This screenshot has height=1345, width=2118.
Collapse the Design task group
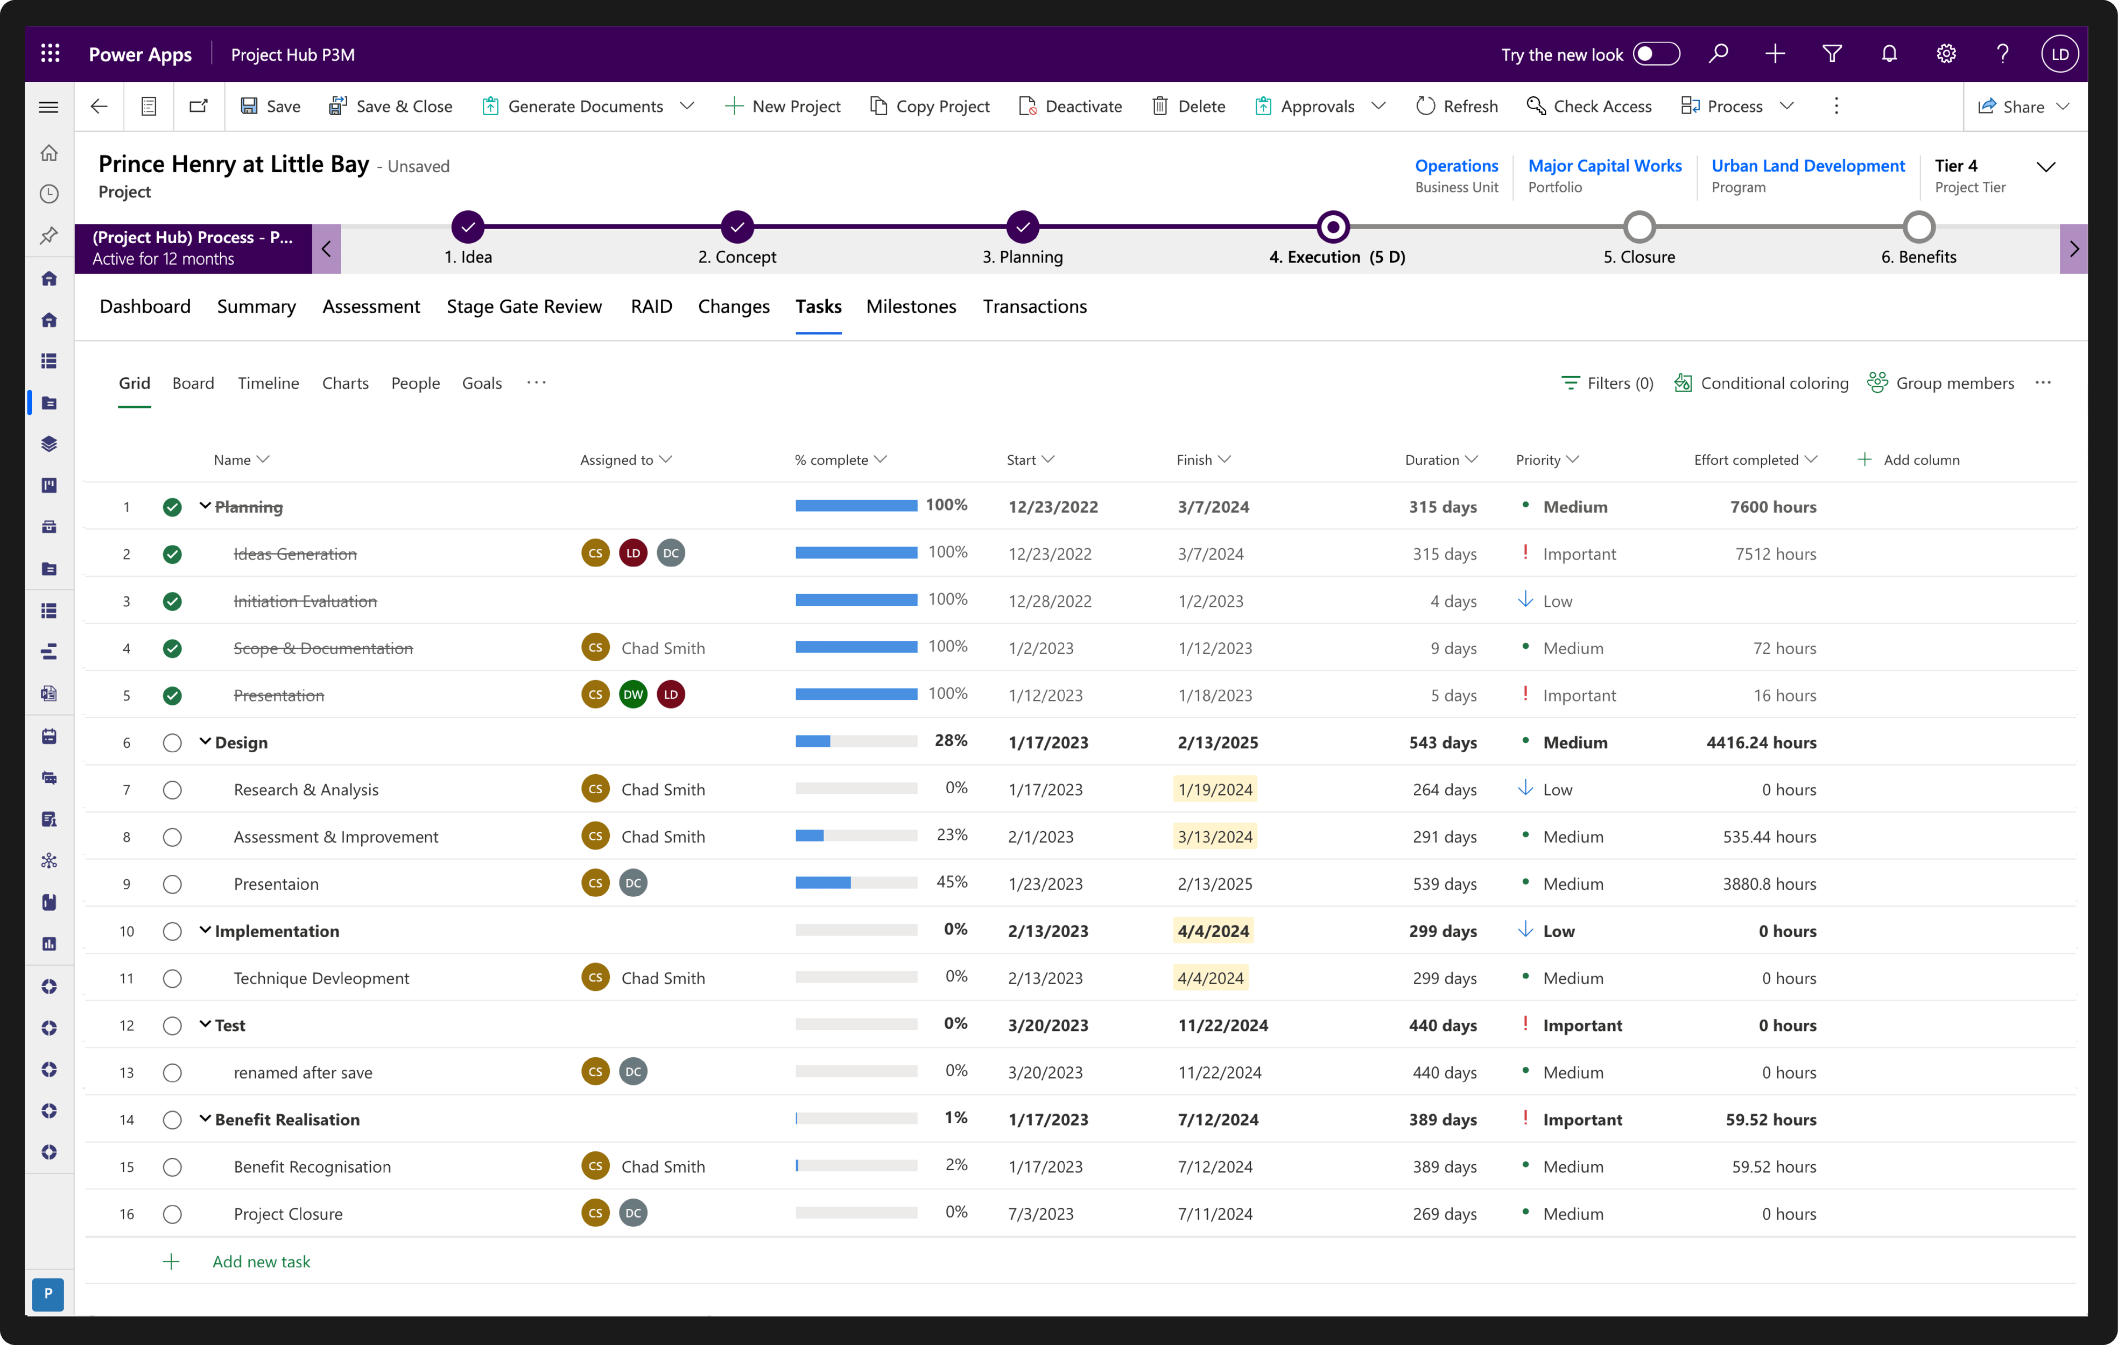pos(205,742)
